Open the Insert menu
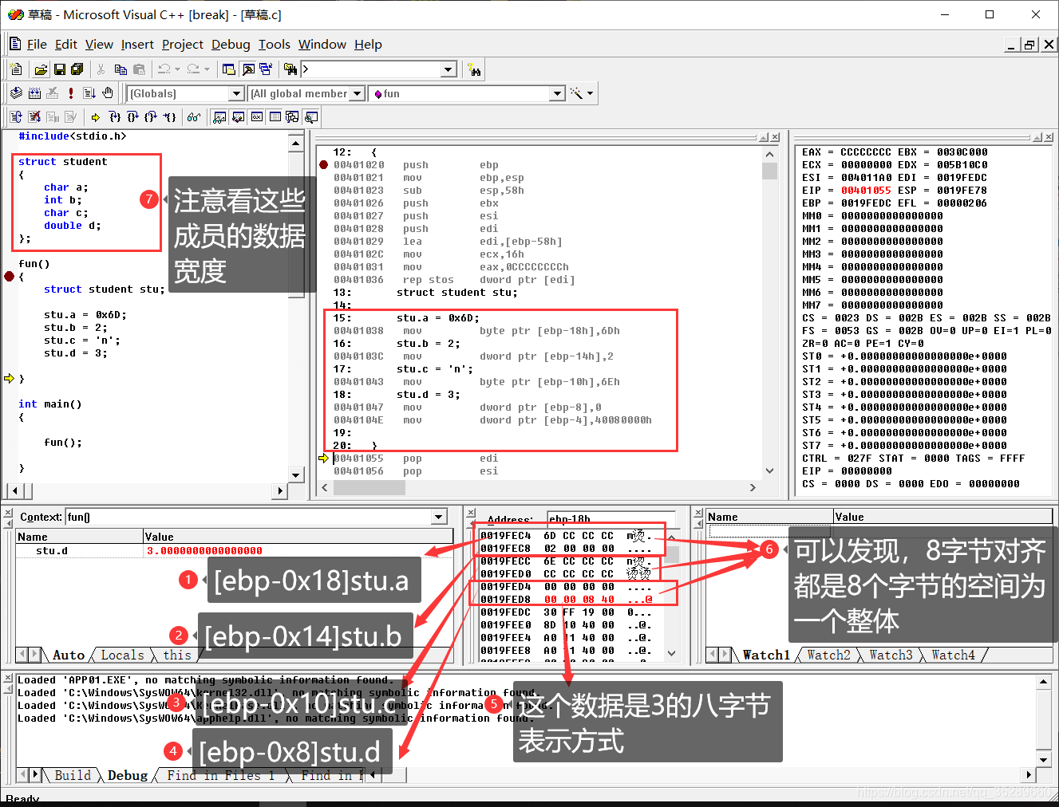This screenshot has height=807, width=1059. (x=137, y=45)
